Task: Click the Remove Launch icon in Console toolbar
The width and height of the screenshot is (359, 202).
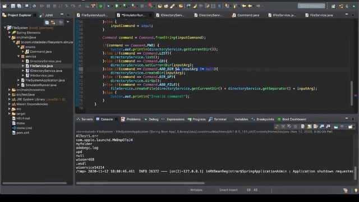Action: (x=283, y=126)
